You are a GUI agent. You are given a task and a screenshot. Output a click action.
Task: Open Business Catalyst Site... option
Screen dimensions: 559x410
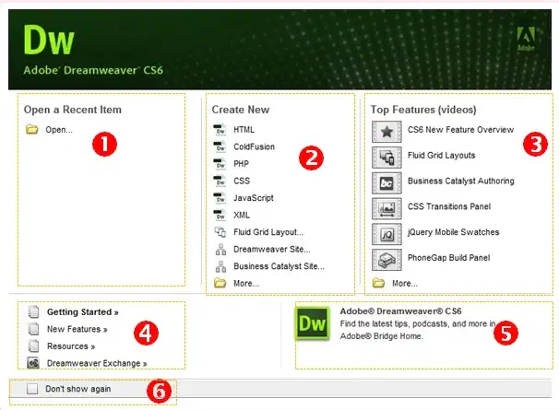(279, 266)
